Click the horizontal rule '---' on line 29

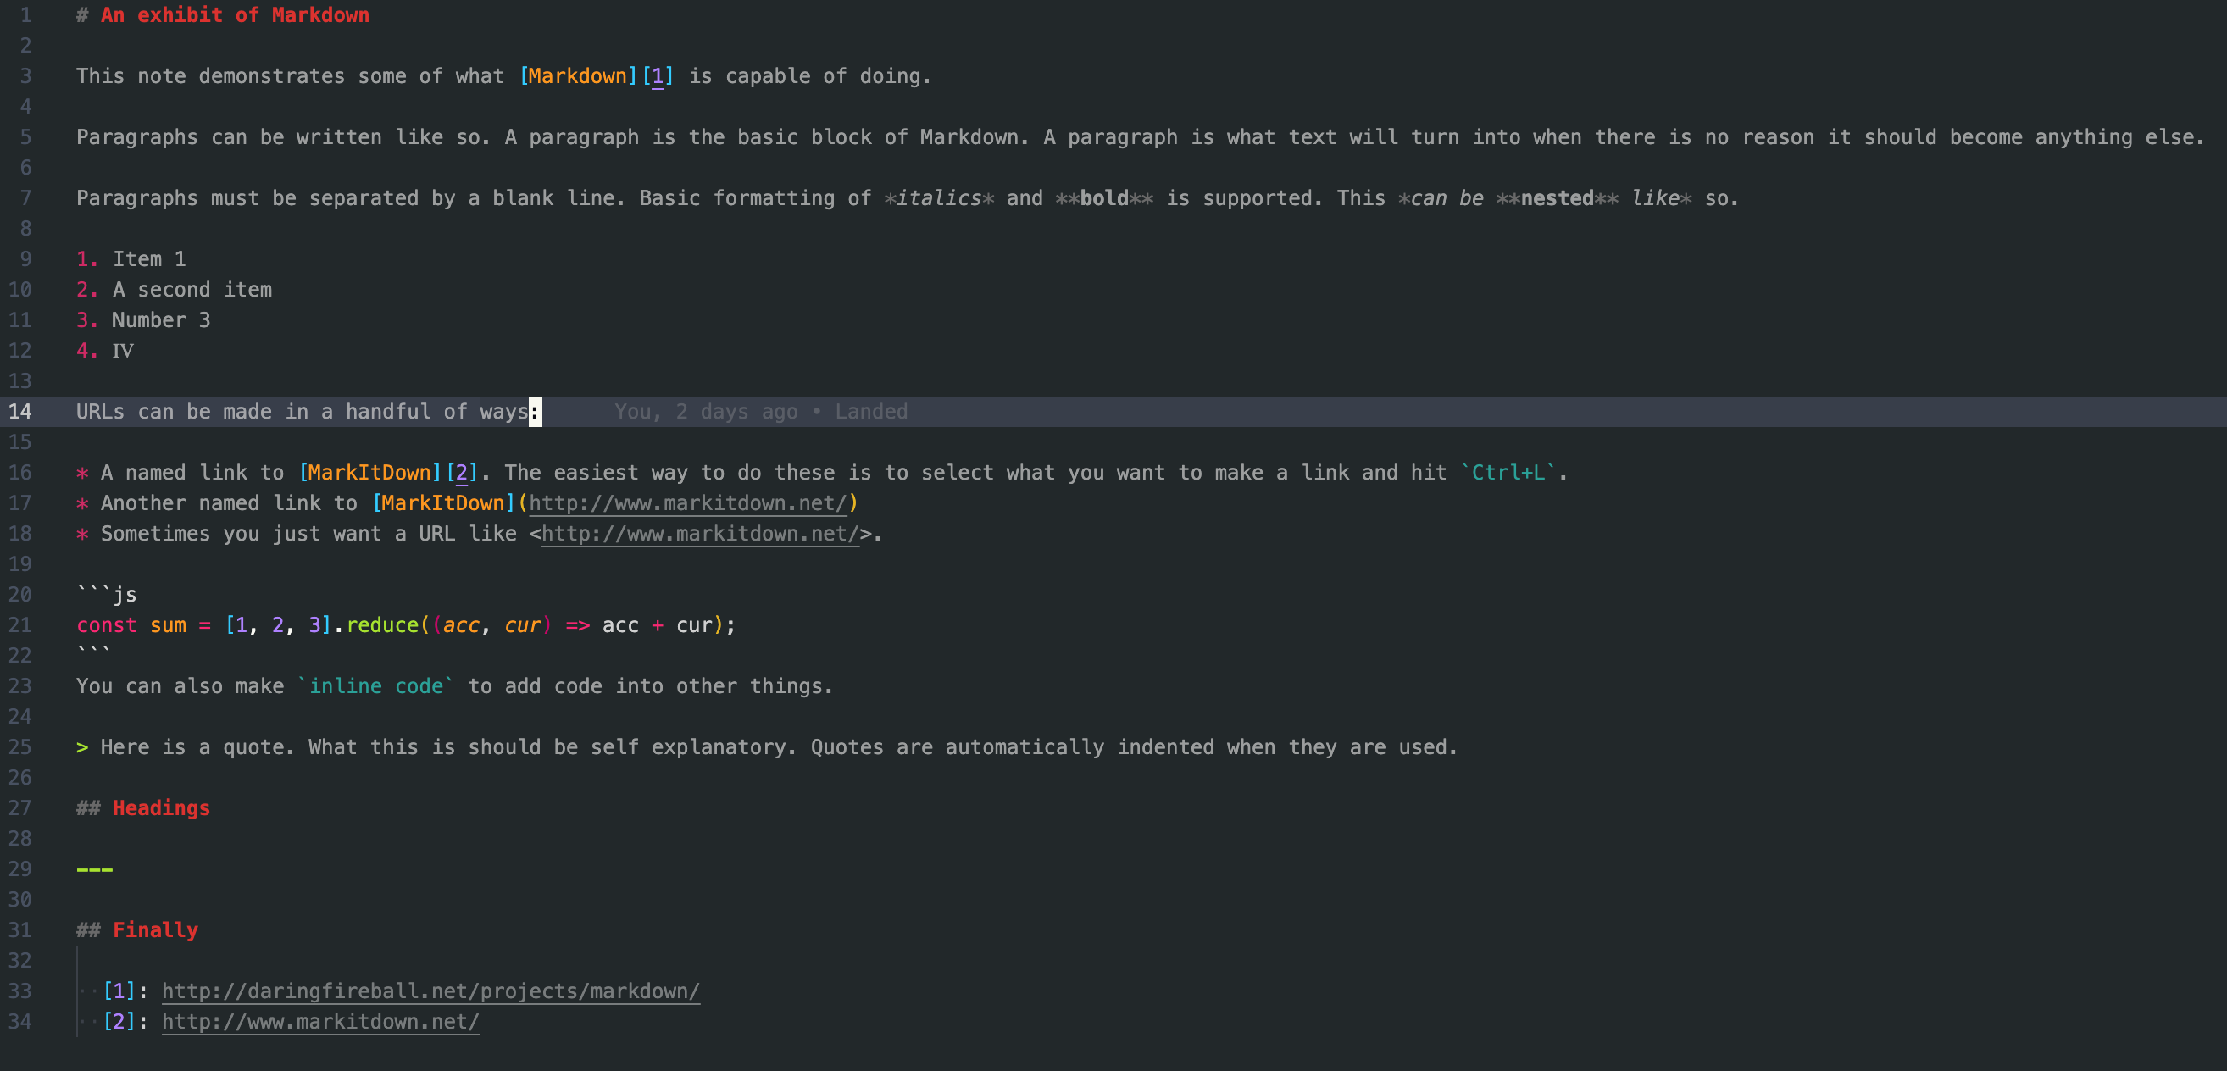click(x=94, y=868)
